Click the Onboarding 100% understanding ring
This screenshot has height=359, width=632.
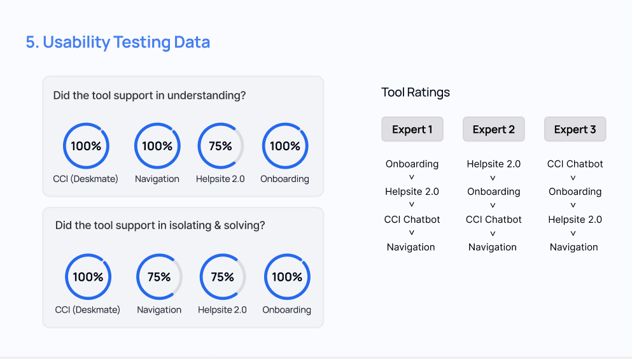tap(285, 146)
